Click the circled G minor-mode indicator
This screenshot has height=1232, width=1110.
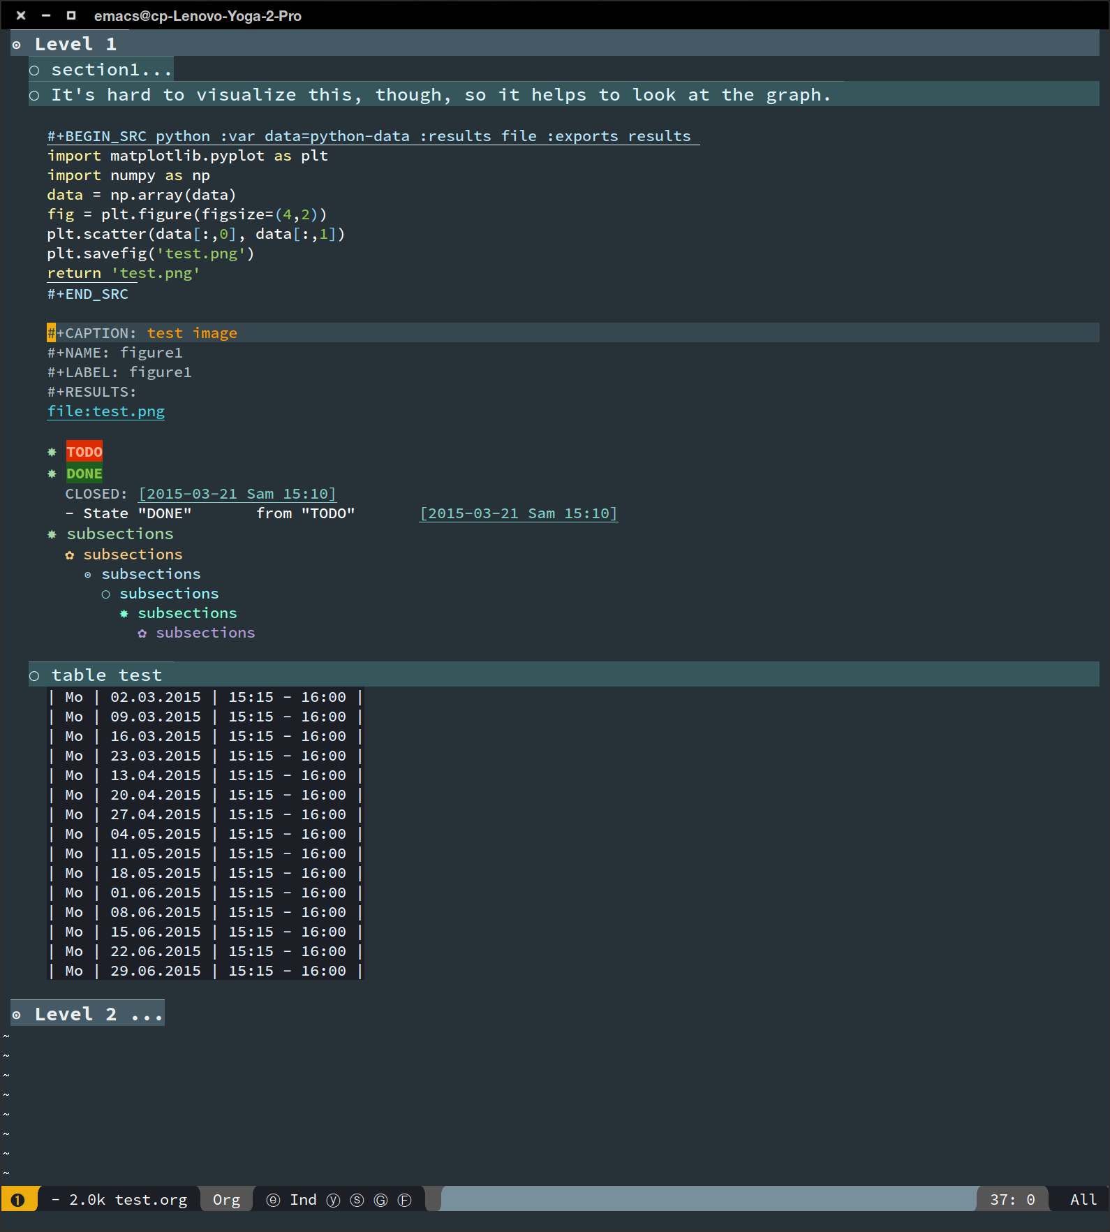pyautogui.click(x=380, y=1200)
